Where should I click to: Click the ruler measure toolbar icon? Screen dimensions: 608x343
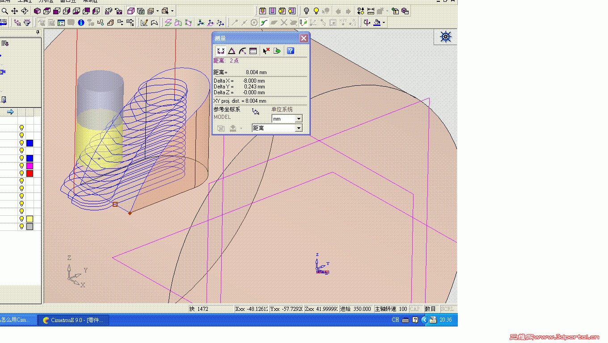coord(371,11)
